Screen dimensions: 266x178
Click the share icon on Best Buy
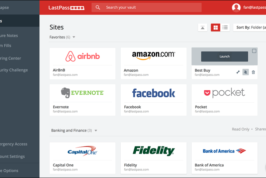point(245,72)
